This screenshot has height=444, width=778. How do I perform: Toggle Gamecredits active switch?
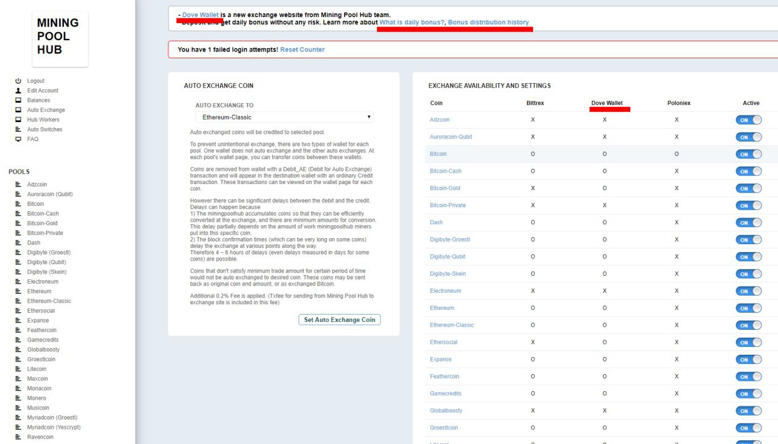point(749,394)
